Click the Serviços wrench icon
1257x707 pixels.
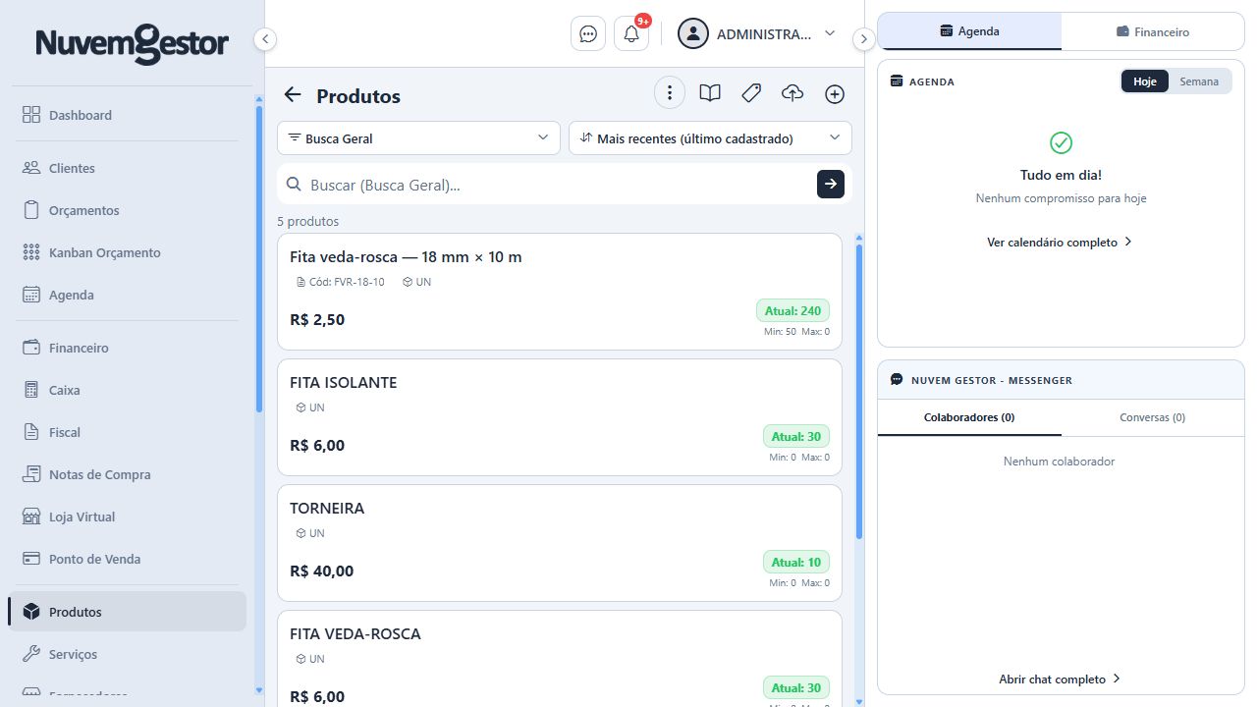coord(31,654)
